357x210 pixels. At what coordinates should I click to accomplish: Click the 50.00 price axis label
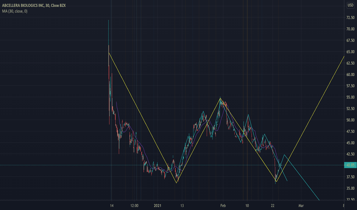[350, 120]
